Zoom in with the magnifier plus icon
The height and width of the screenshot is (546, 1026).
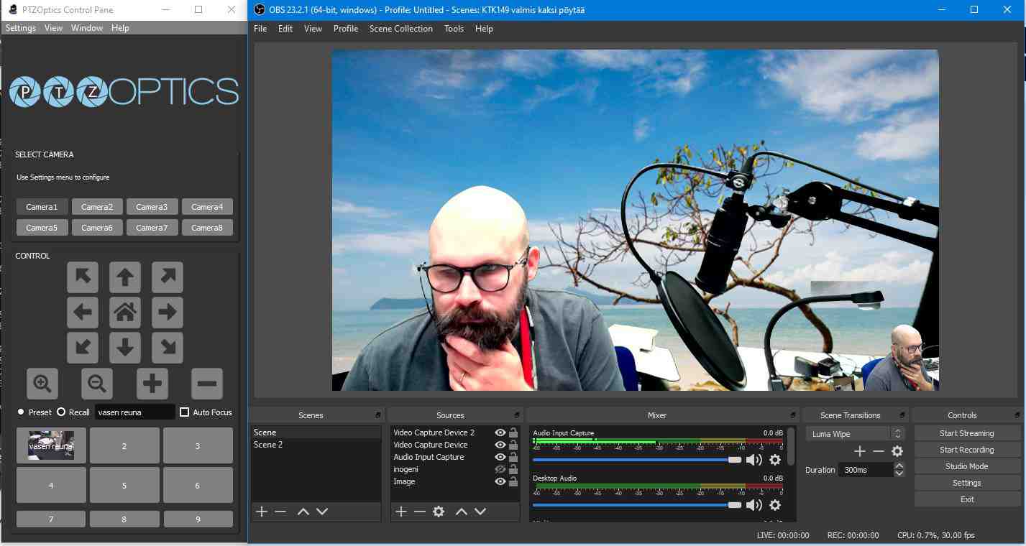(x=42, y=384)
